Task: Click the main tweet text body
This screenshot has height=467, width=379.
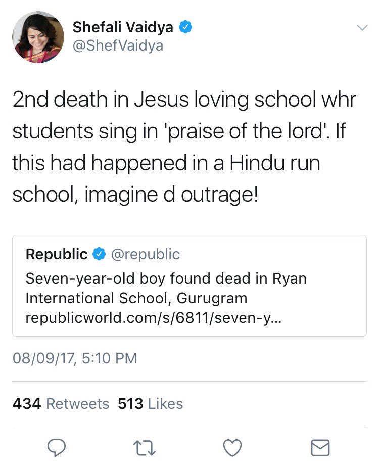Action: [x=184, y=147]
